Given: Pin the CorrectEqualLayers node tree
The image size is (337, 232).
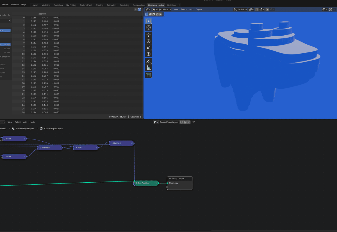Looking at the screenshot, I should pyautogui.click(x=193, y=122).
